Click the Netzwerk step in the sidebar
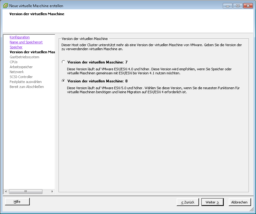256x214 pixels. [x=17, y=72]
